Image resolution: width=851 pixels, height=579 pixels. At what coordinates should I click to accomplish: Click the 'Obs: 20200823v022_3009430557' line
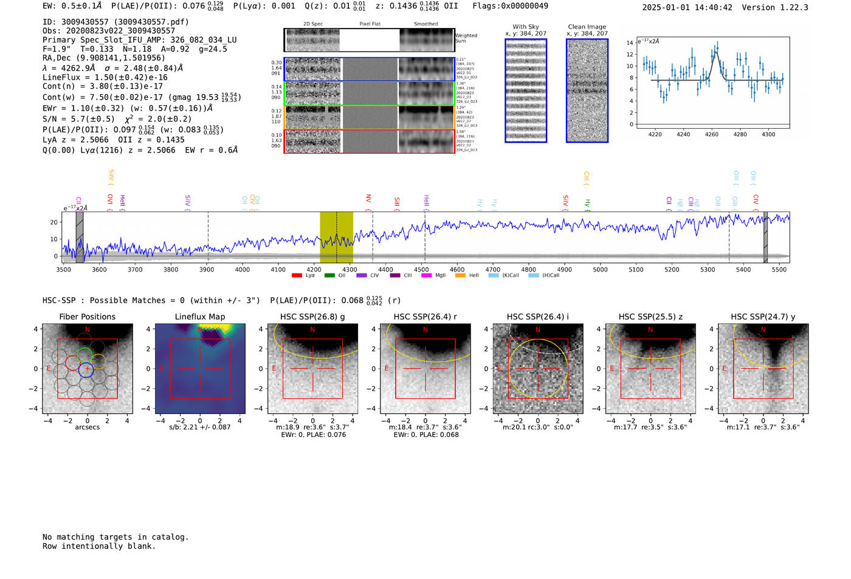109,30
